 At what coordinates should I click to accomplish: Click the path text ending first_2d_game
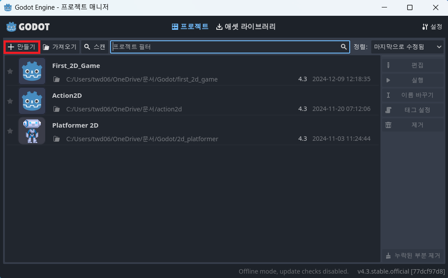click(142, 79)
